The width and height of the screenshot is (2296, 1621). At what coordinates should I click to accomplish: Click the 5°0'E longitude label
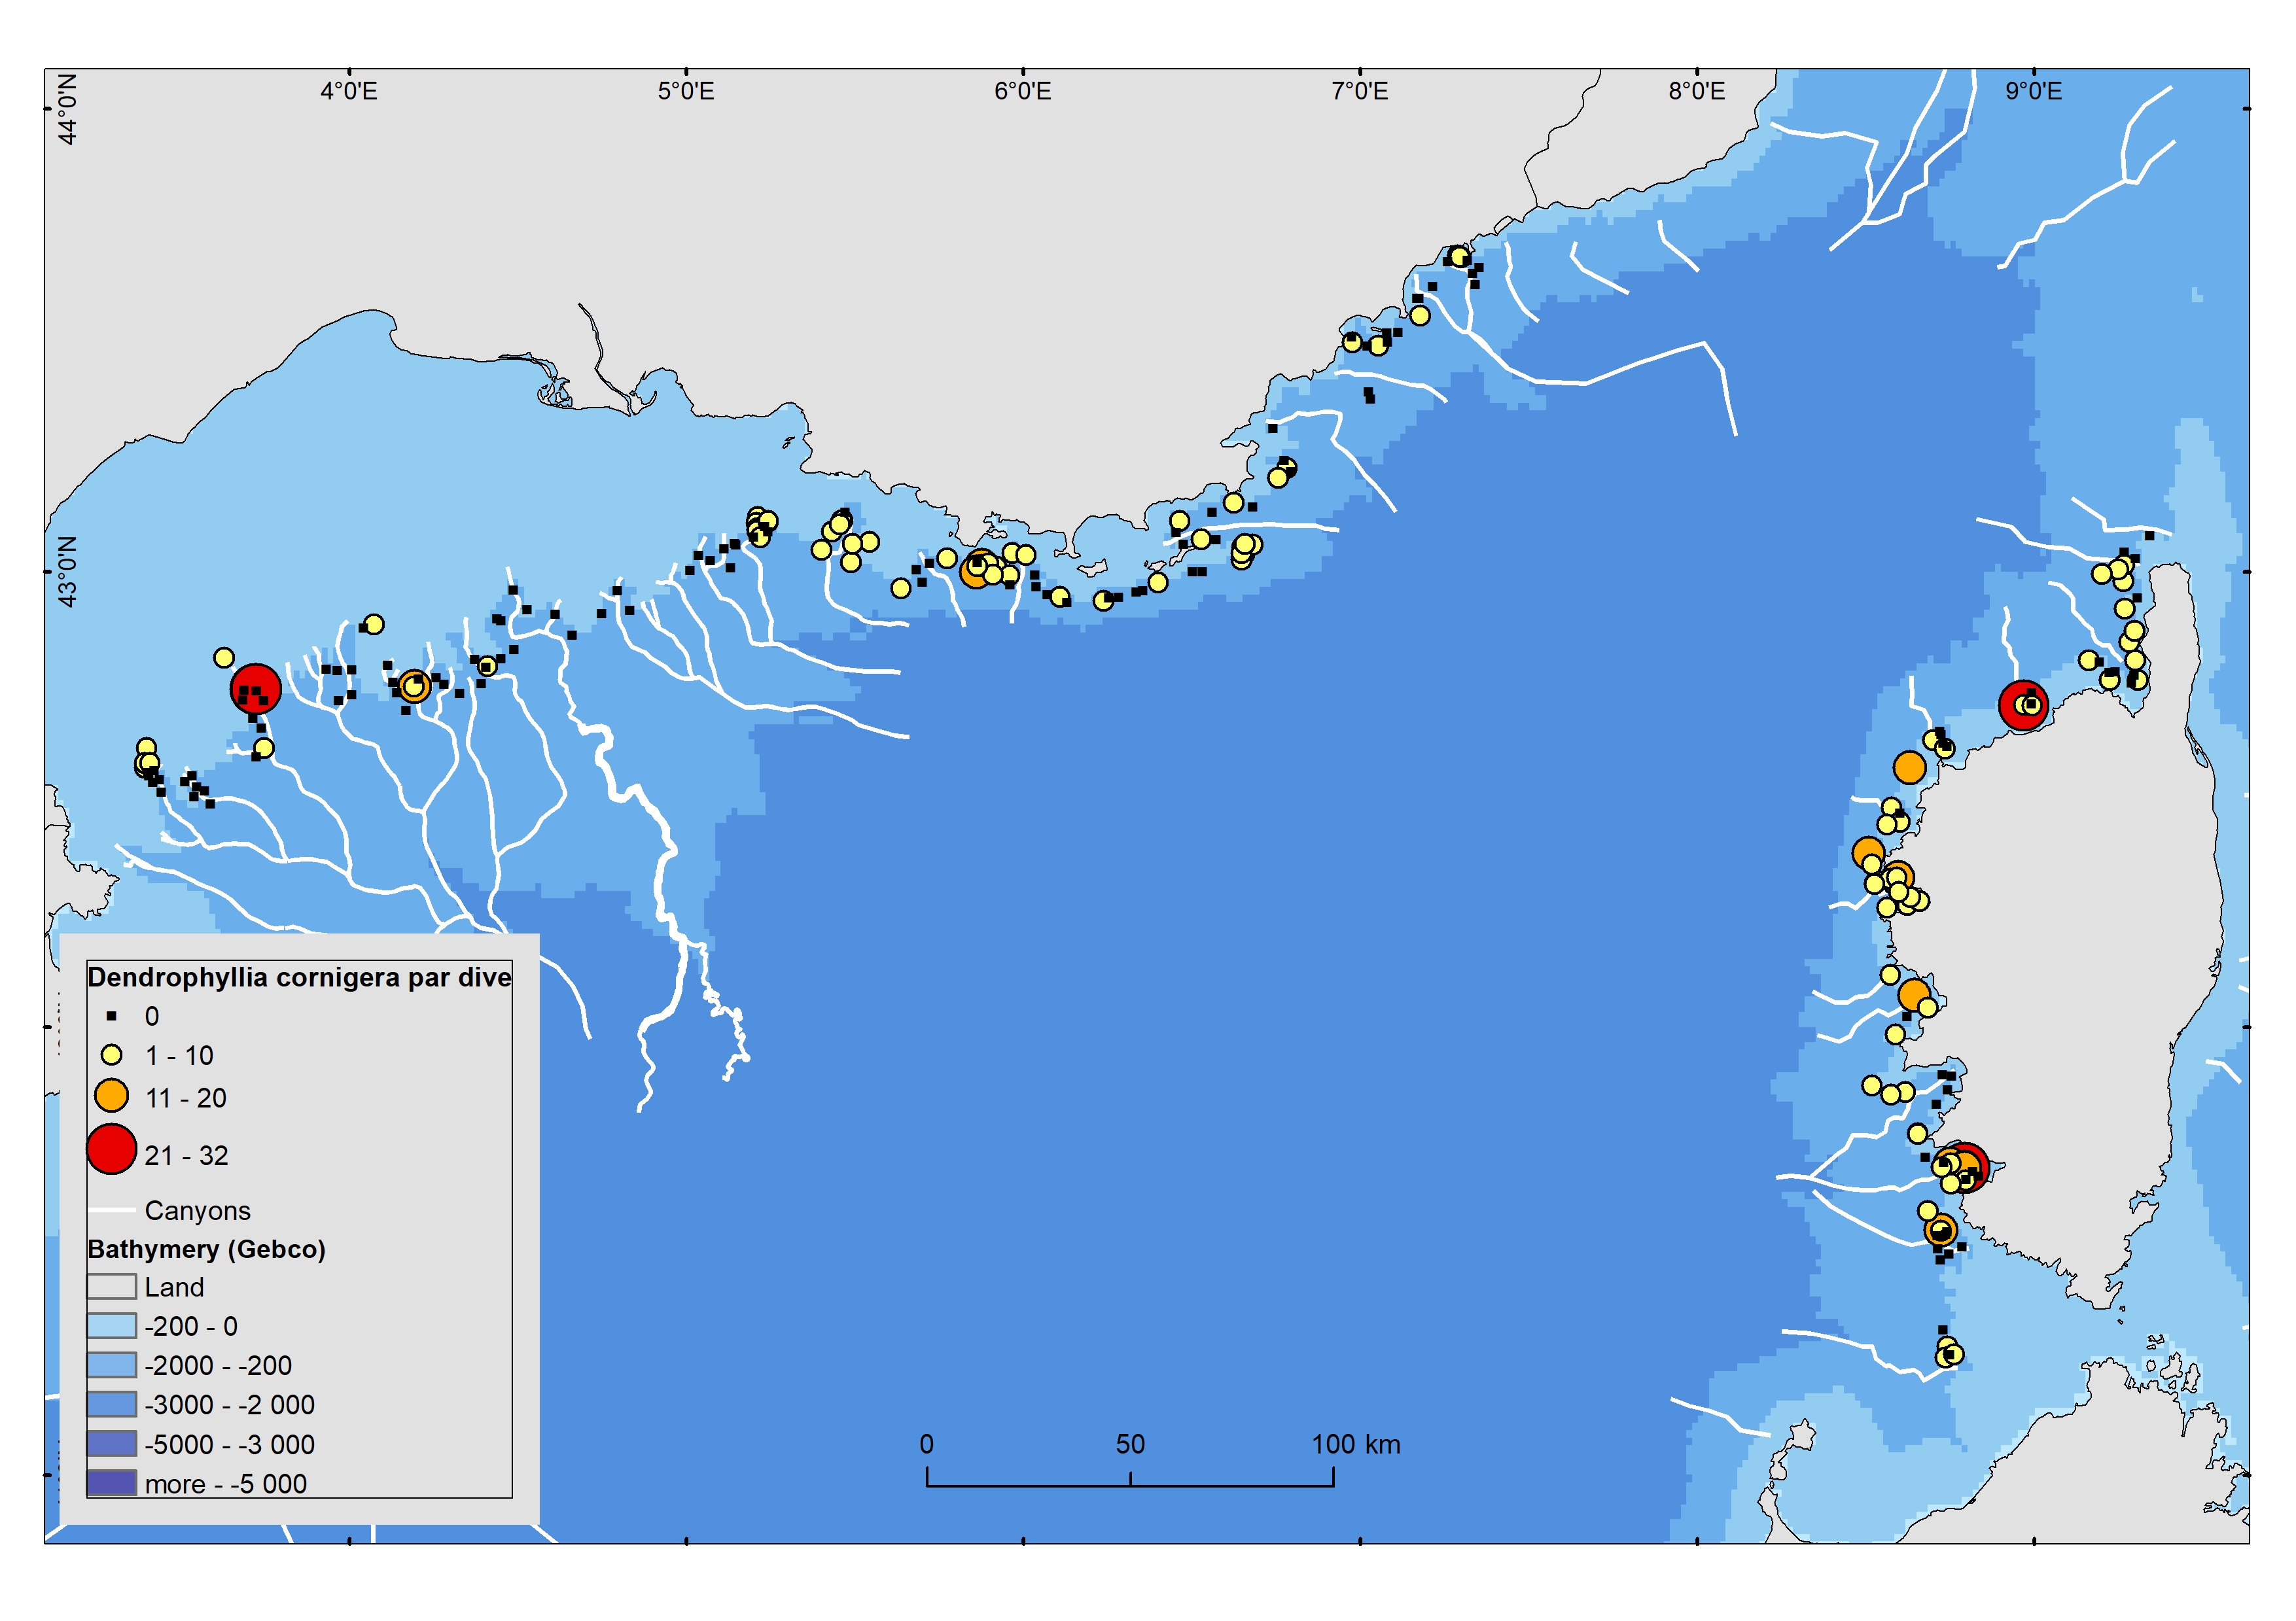point(686,91)
